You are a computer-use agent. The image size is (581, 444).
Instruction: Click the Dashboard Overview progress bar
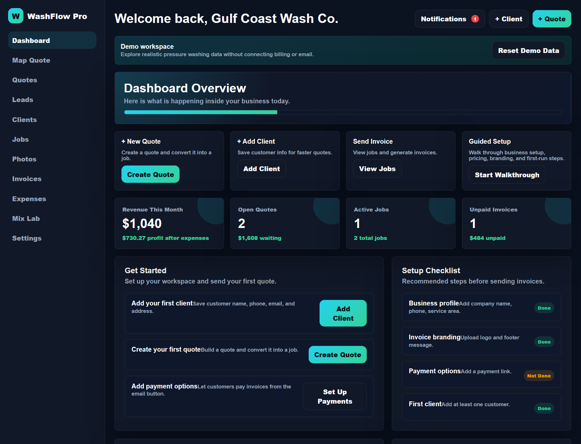pos(342,112)
